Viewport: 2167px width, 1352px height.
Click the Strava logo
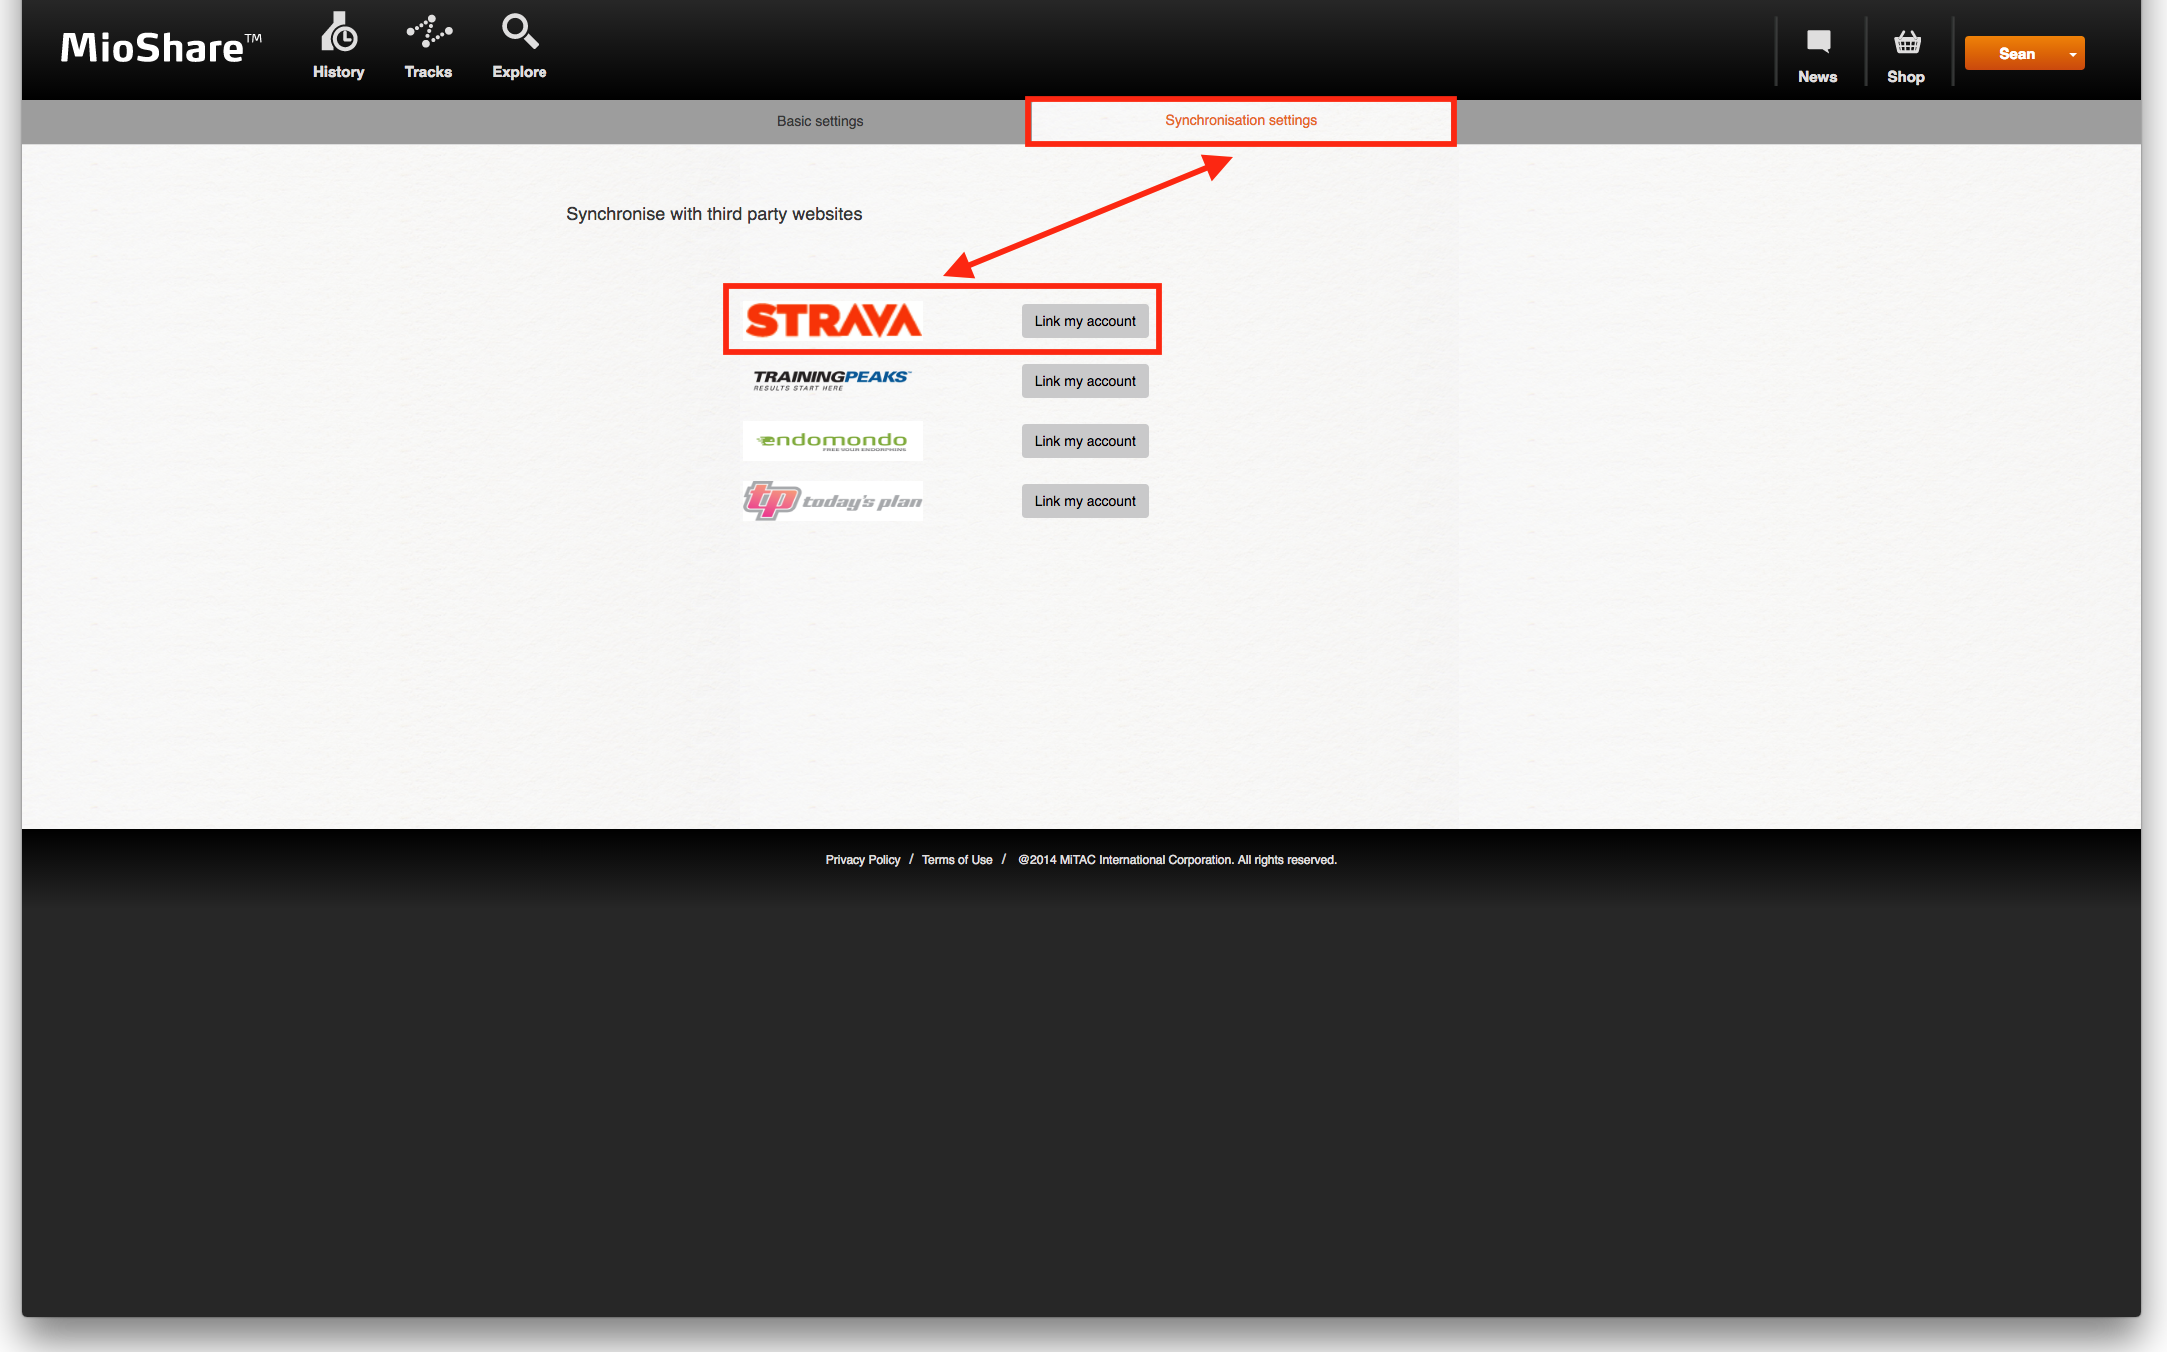click(x=833, y=321)
